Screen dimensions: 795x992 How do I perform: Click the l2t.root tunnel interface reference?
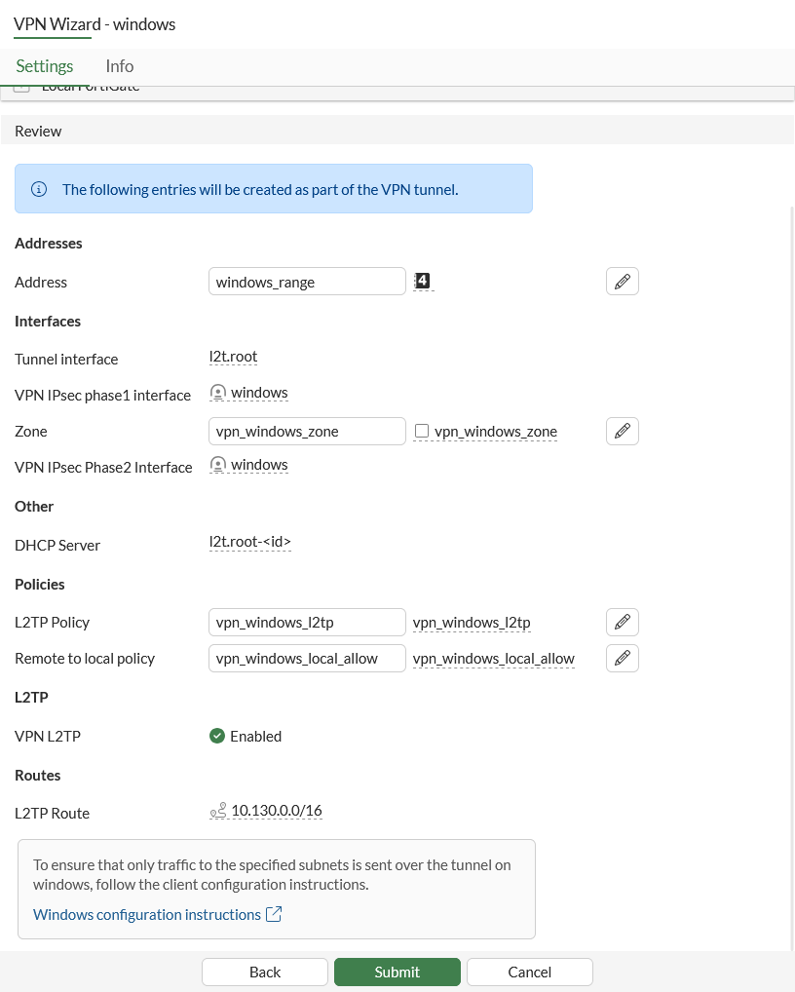(233, 357)
